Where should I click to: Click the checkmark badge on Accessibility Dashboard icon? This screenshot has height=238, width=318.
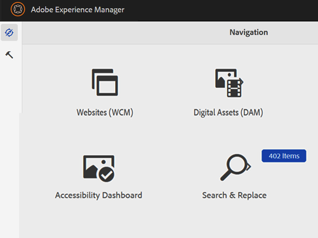[107, 174]
